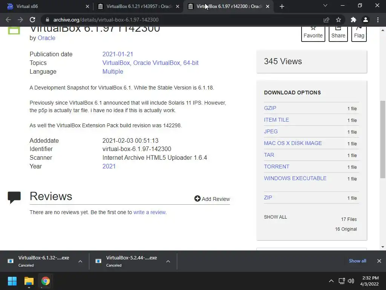386x290 pixels.
Task: Download the JPEG file
Action: (x=271, y=131)
